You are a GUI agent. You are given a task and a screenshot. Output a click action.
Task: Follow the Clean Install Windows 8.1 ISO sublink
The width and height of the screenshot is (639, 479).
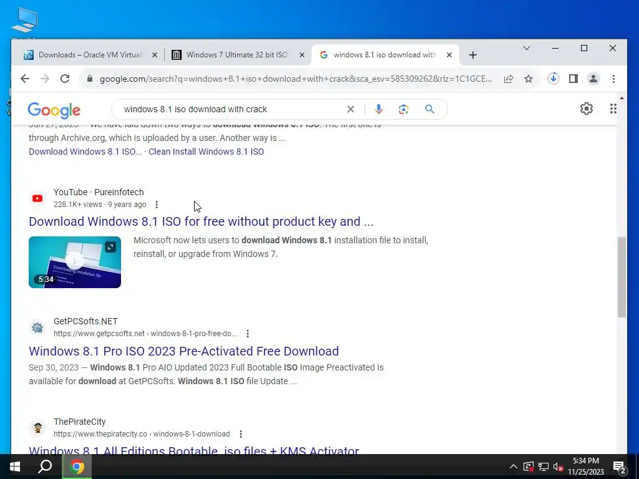(x=206, y=152)
